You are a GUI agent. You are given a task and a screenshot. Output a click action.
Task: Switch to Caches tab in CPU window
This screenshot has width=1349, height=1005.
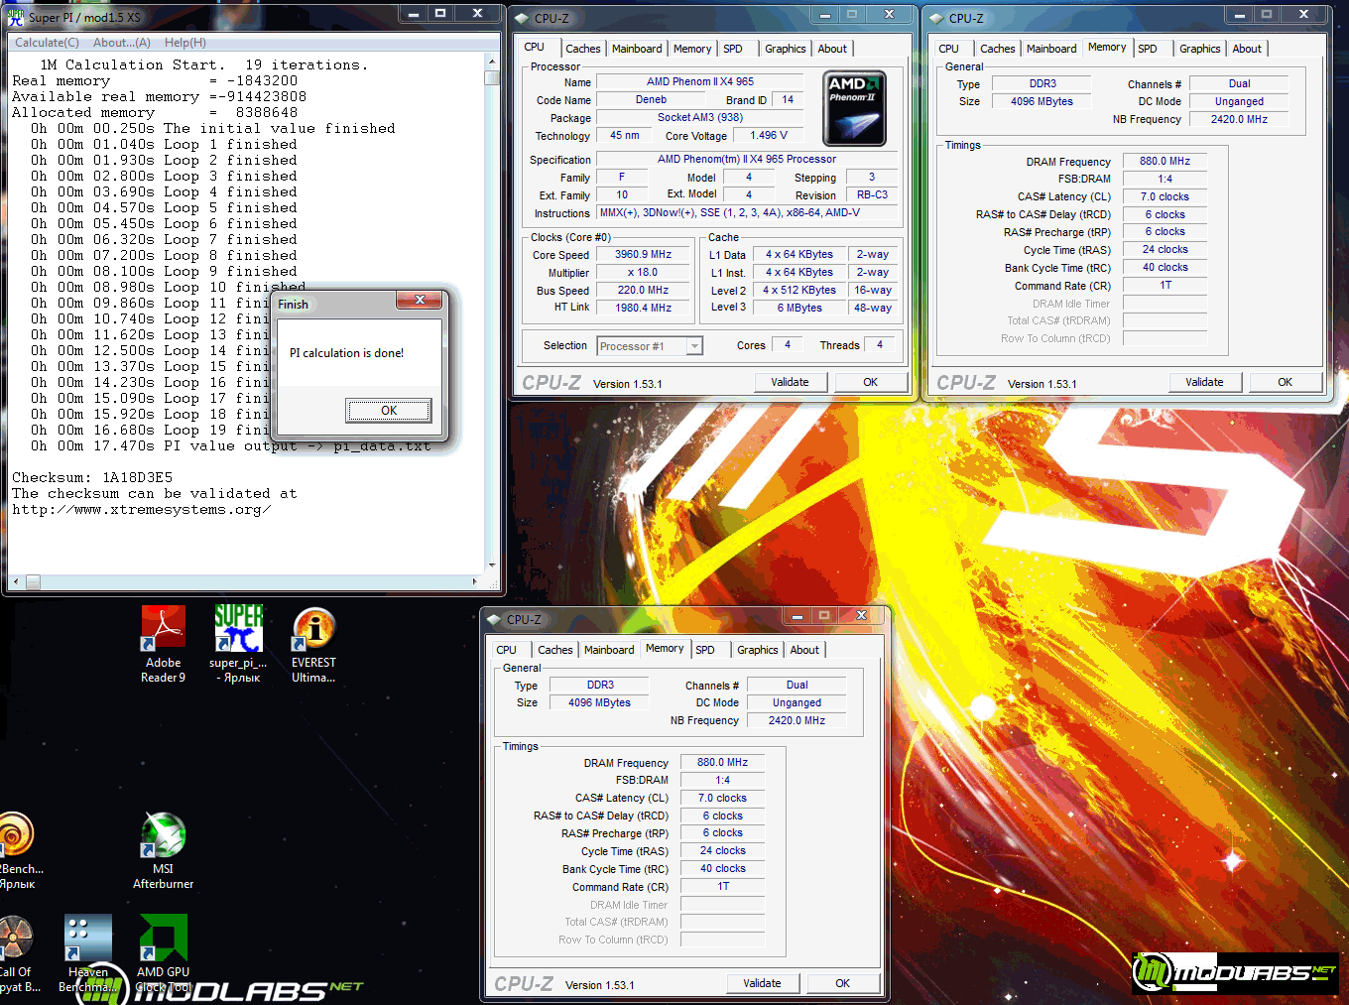point(583,49)
